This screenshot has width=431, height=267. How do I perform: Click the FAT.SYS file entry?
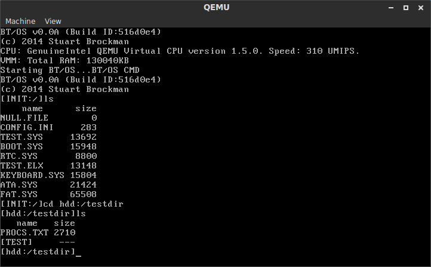tap(19, 194)
